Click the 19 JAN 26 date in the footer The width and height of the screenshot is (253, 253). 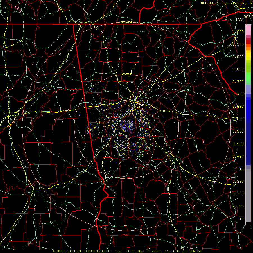[175, 251]
